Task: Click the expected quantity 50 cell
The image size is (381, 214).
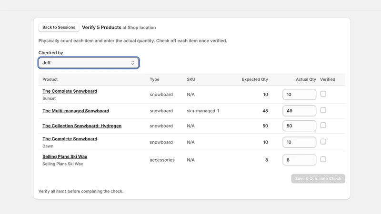Action: (x=265, y=126)
